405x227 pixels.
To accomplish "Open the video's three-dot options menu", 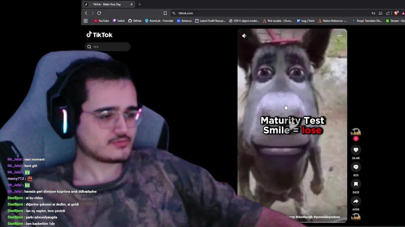I will click(340, 36).
